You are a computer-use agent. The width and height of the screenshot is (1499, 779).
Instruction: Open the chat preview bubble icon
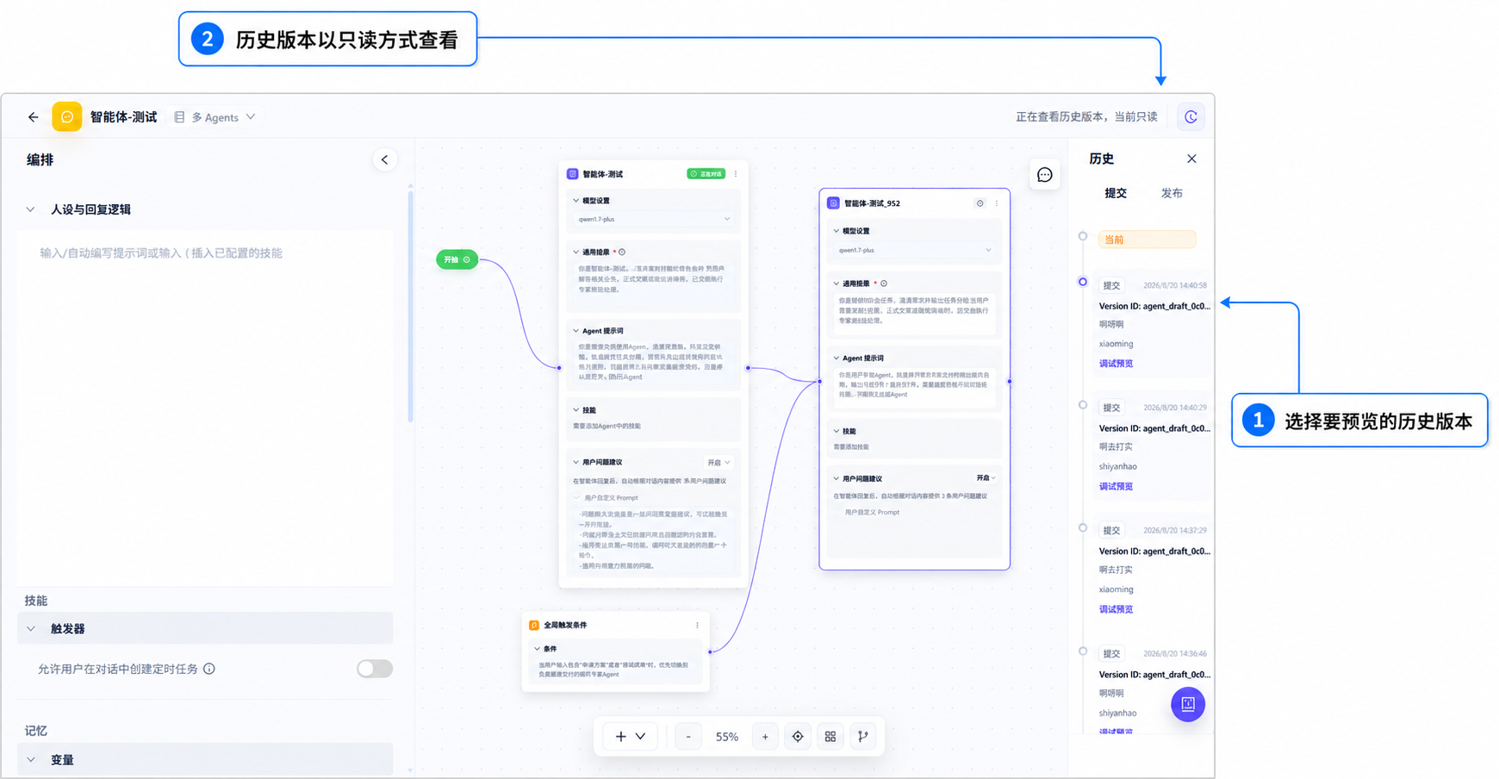point(1045,175)
